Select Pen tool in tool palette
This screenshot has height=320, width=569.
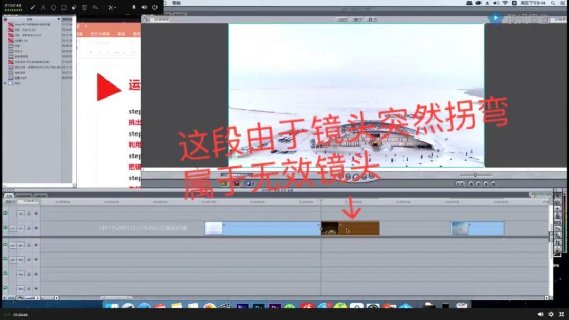[x=558, y=249]
